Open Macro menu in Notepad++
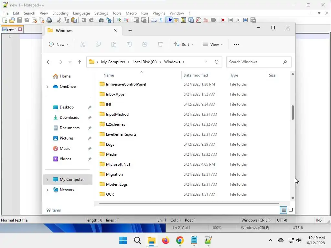Viewport: 331px width, 248px height. [x=131, y=13]
